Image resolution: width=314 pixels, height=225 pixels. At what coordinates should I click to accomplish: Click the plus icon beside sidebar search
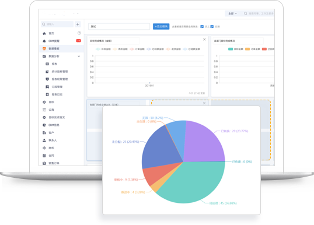(x=78, y=24)
